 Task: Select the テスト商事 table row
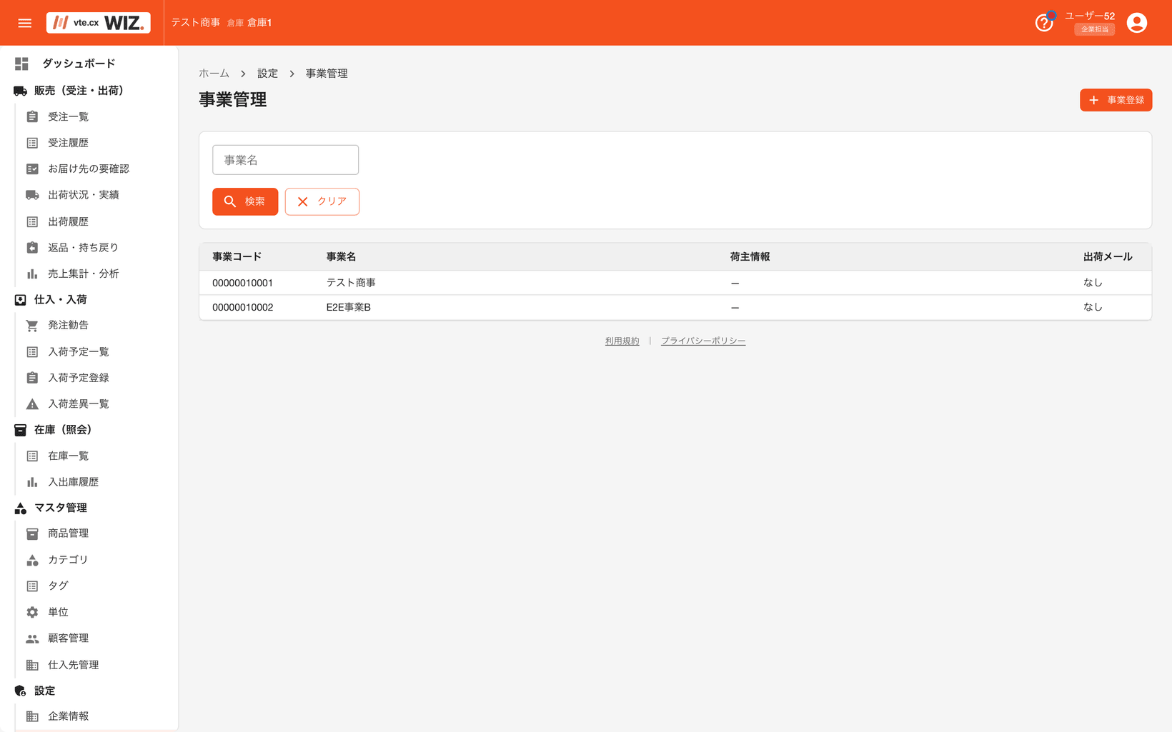[x=675, y=283]
